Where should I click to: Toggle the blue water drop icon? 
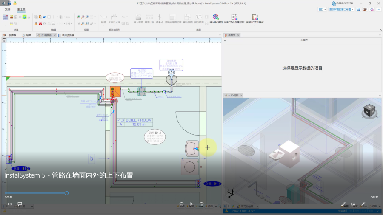[24, 17]
